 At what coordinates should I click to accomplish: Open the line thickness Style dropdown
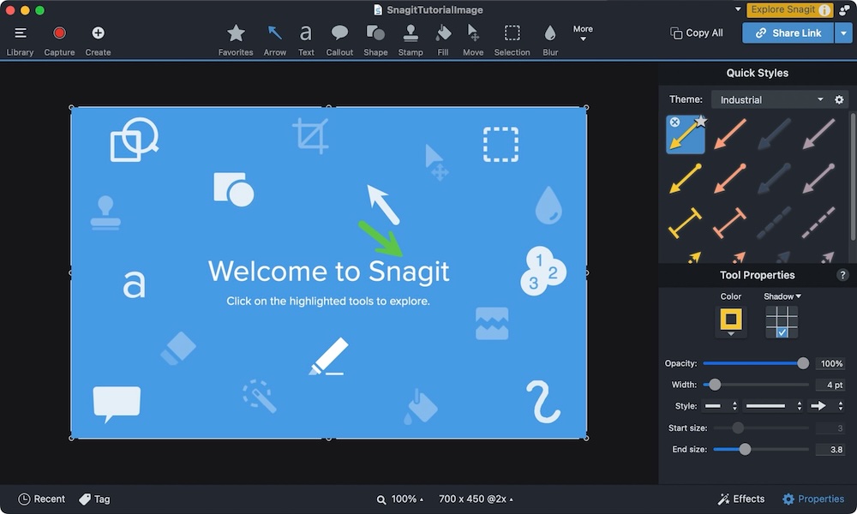(774, 406)
